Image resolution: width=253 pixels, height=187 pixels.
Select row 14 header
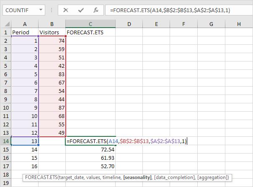point(5,141)
